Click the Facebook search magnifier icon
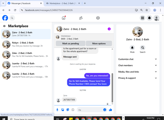This screenshot has width=164, height=120. click(x=12, y=18)
